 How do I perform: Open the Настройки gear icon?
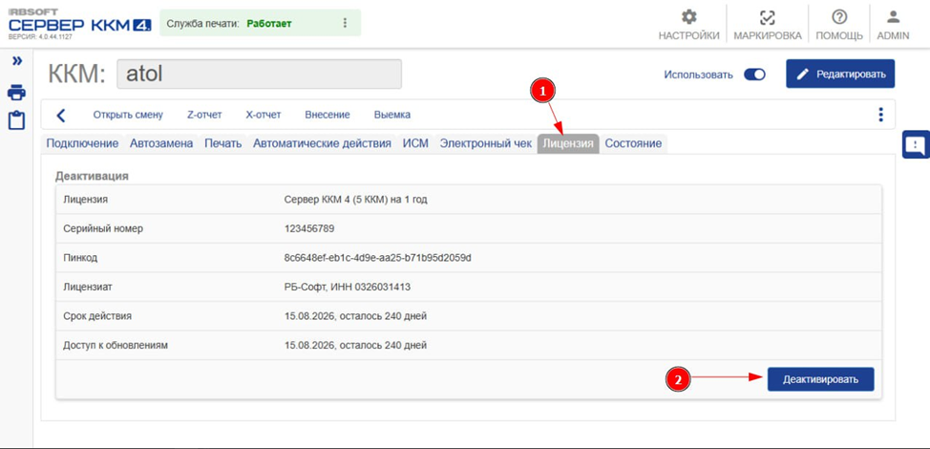(688, 18)
